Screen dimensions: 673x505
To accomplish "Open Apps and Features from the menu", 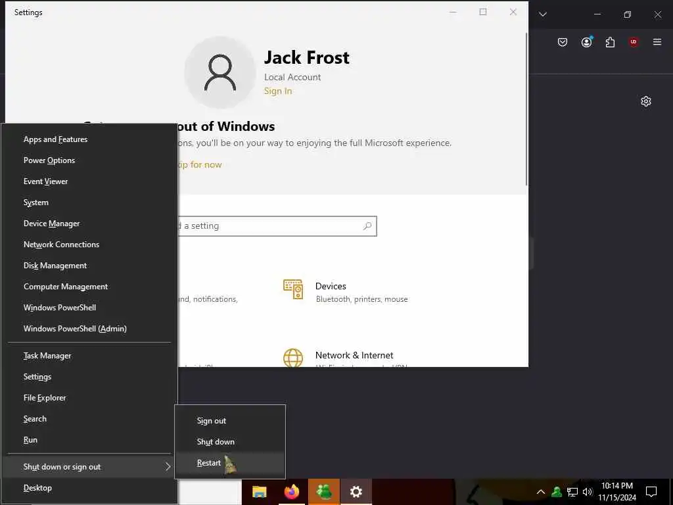I will coord(89,139).
